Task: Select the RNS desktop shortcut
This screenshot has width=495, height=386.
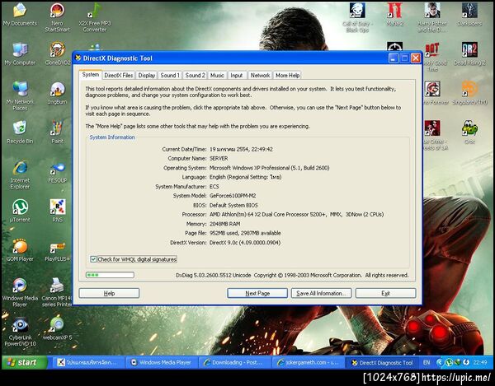Action: coord(57,211)
